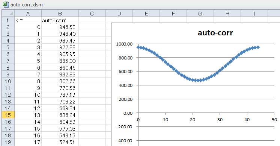Click x-axis label 20
Image resolution: width=280 pixels, height=146 pixels.
[193, 120]
